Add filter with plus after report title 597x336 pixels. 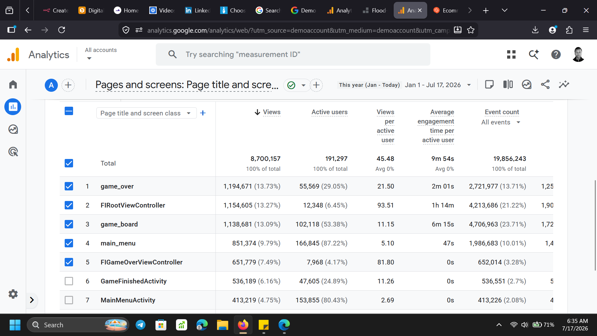tap(316, 85)
